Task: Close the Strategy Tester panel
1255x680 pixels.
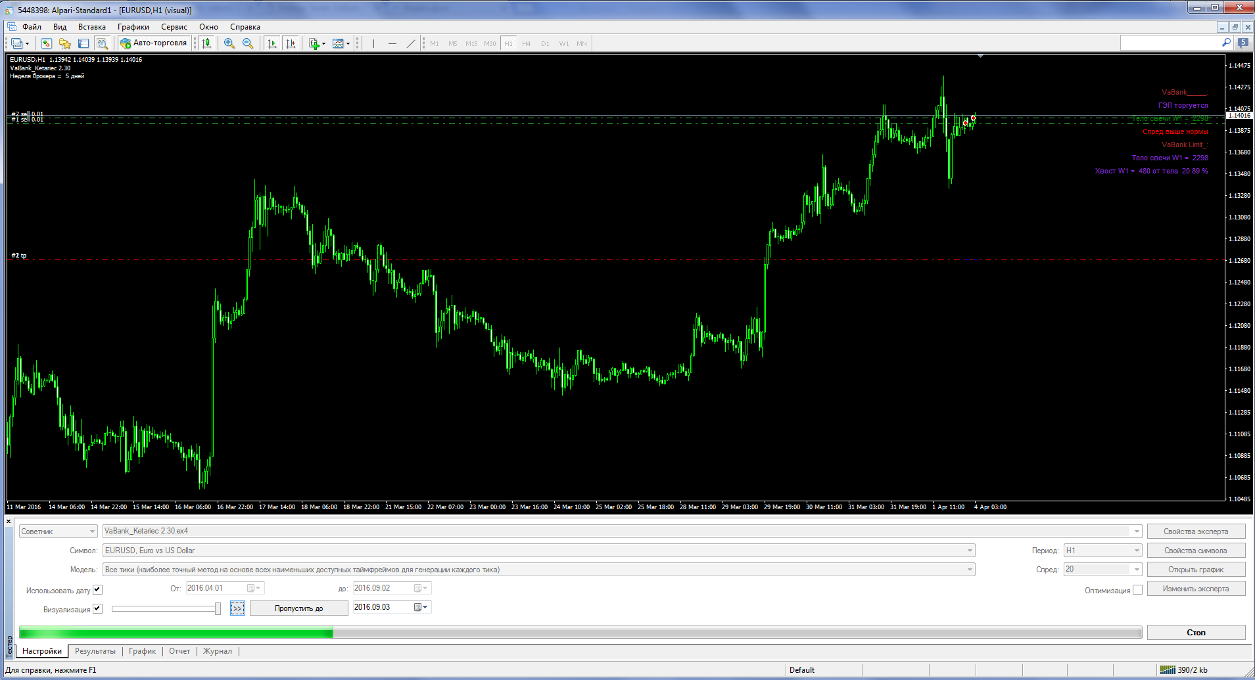Action: 9,522
